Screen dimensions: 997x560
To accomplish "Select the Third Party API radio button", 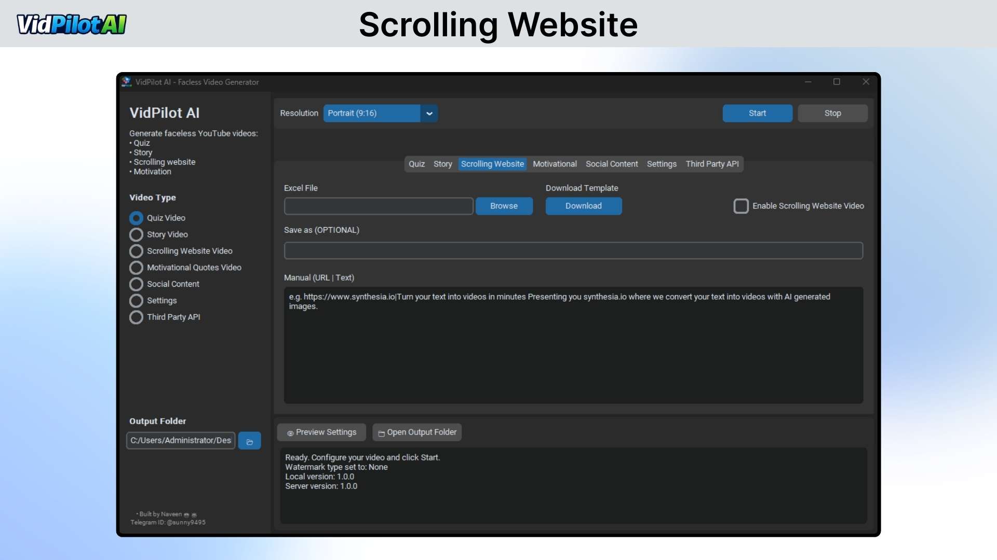I will (x=136, y=317).
